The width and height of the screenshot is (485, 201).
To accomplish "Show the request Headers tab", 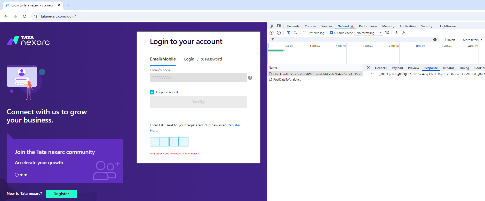I will pos(381,68).
